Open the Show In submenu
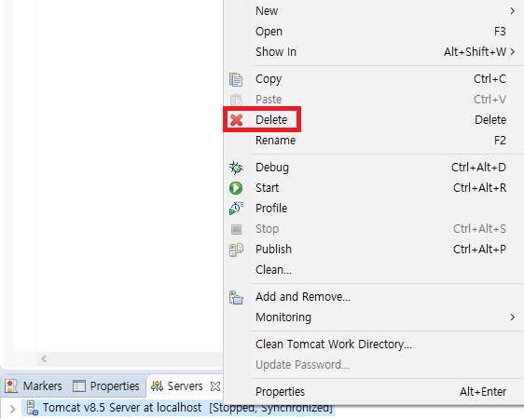Screen dimensions: 524x419 click(374, 52)
